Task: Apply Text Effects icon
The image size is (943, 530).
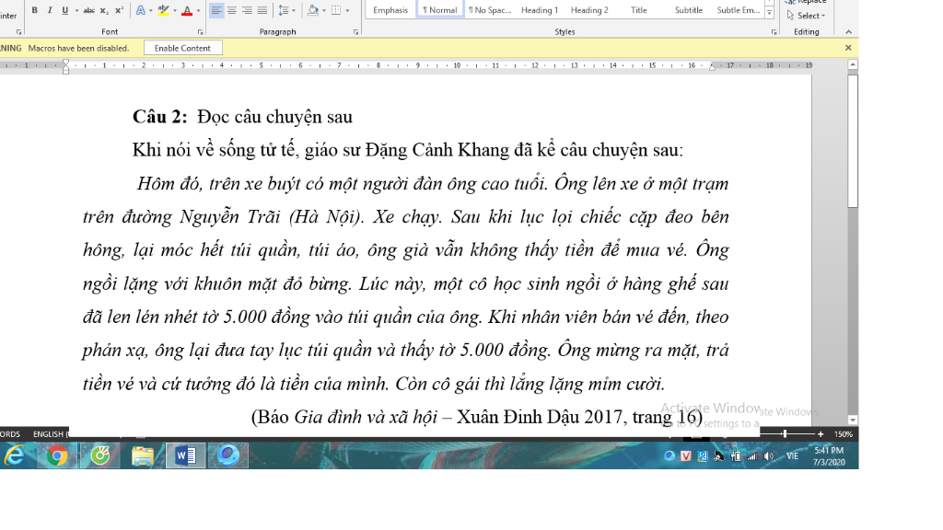Action: pos(140,10)
